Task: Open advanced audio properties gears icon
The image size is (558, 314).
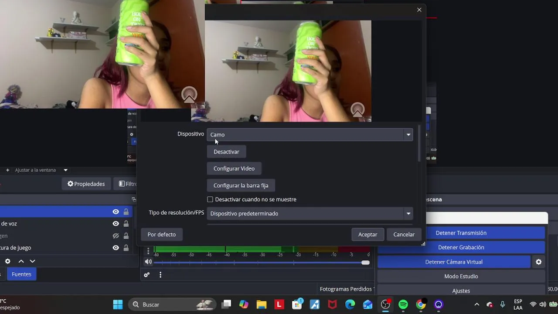Action: click(147, 275)
